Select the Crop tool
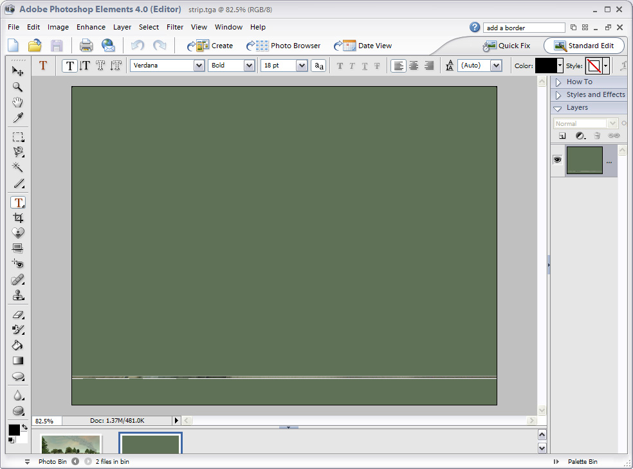Viewport: 633px width, 469px height. (18, 218)
